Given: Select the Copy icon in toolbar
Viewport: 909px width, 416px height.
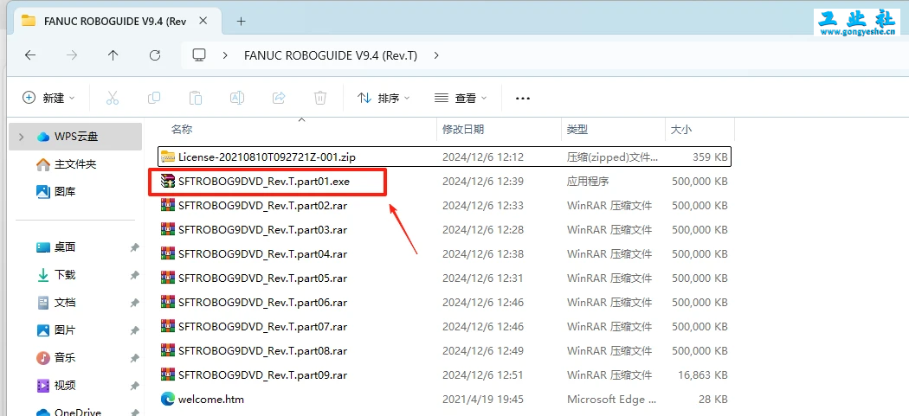Looking at the screenshot, I should coord(154,98).
